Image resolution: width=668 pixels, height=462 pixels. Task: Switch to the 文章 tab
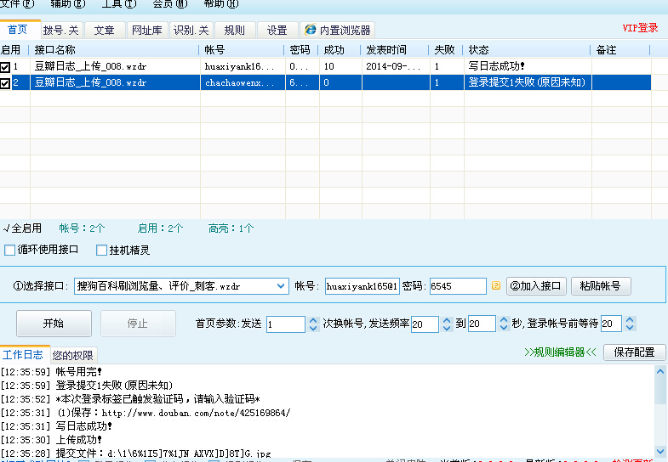click(104, 31)
